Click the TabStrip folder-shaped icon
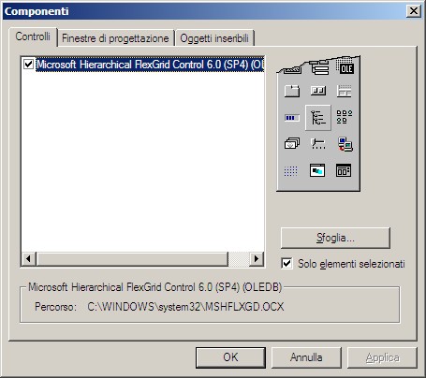The image size is (426, 378). (x=292, y=91)
